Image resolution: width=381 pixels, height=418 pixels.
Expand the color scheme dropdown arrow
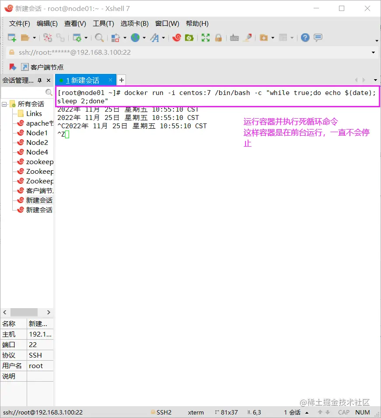[x=125, y=38]
